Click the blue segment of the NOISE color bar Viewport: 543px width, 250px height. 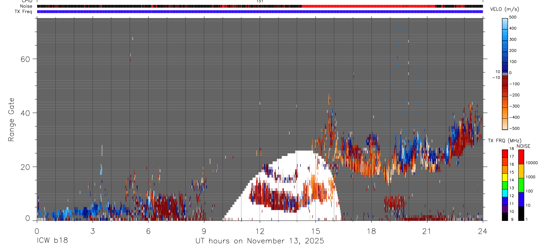520,199
